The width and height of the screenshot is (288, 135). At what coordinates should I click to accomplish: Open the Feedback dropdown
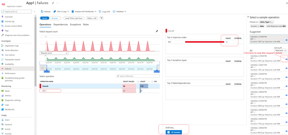coord(119,12)
